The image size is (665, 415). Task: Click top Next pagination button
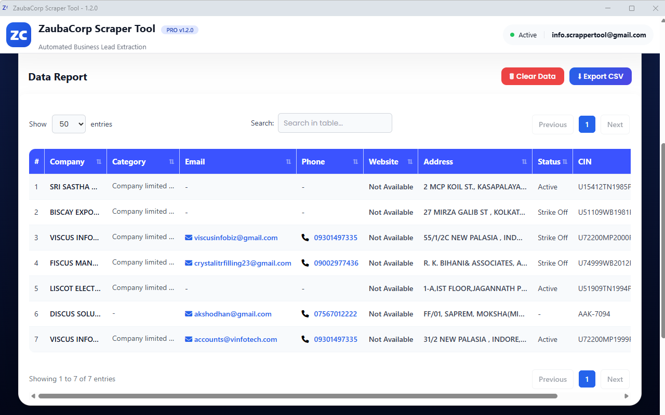click(x=615, y=125)
